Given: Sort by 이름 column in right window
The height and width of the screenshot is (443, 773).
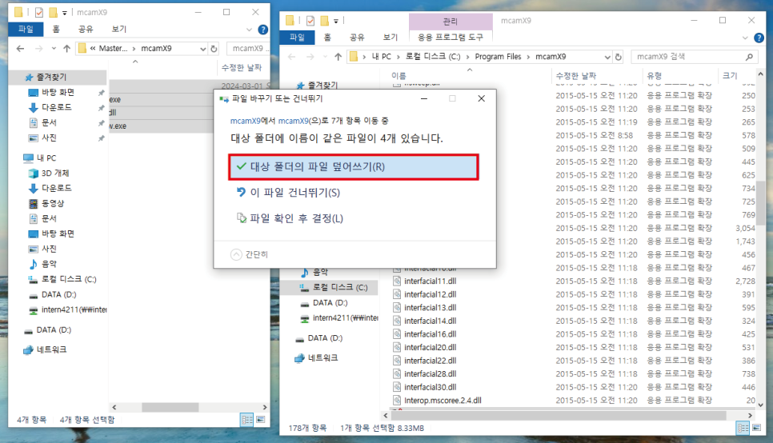Looking at the screenshot, I should (x=399, y=75).
